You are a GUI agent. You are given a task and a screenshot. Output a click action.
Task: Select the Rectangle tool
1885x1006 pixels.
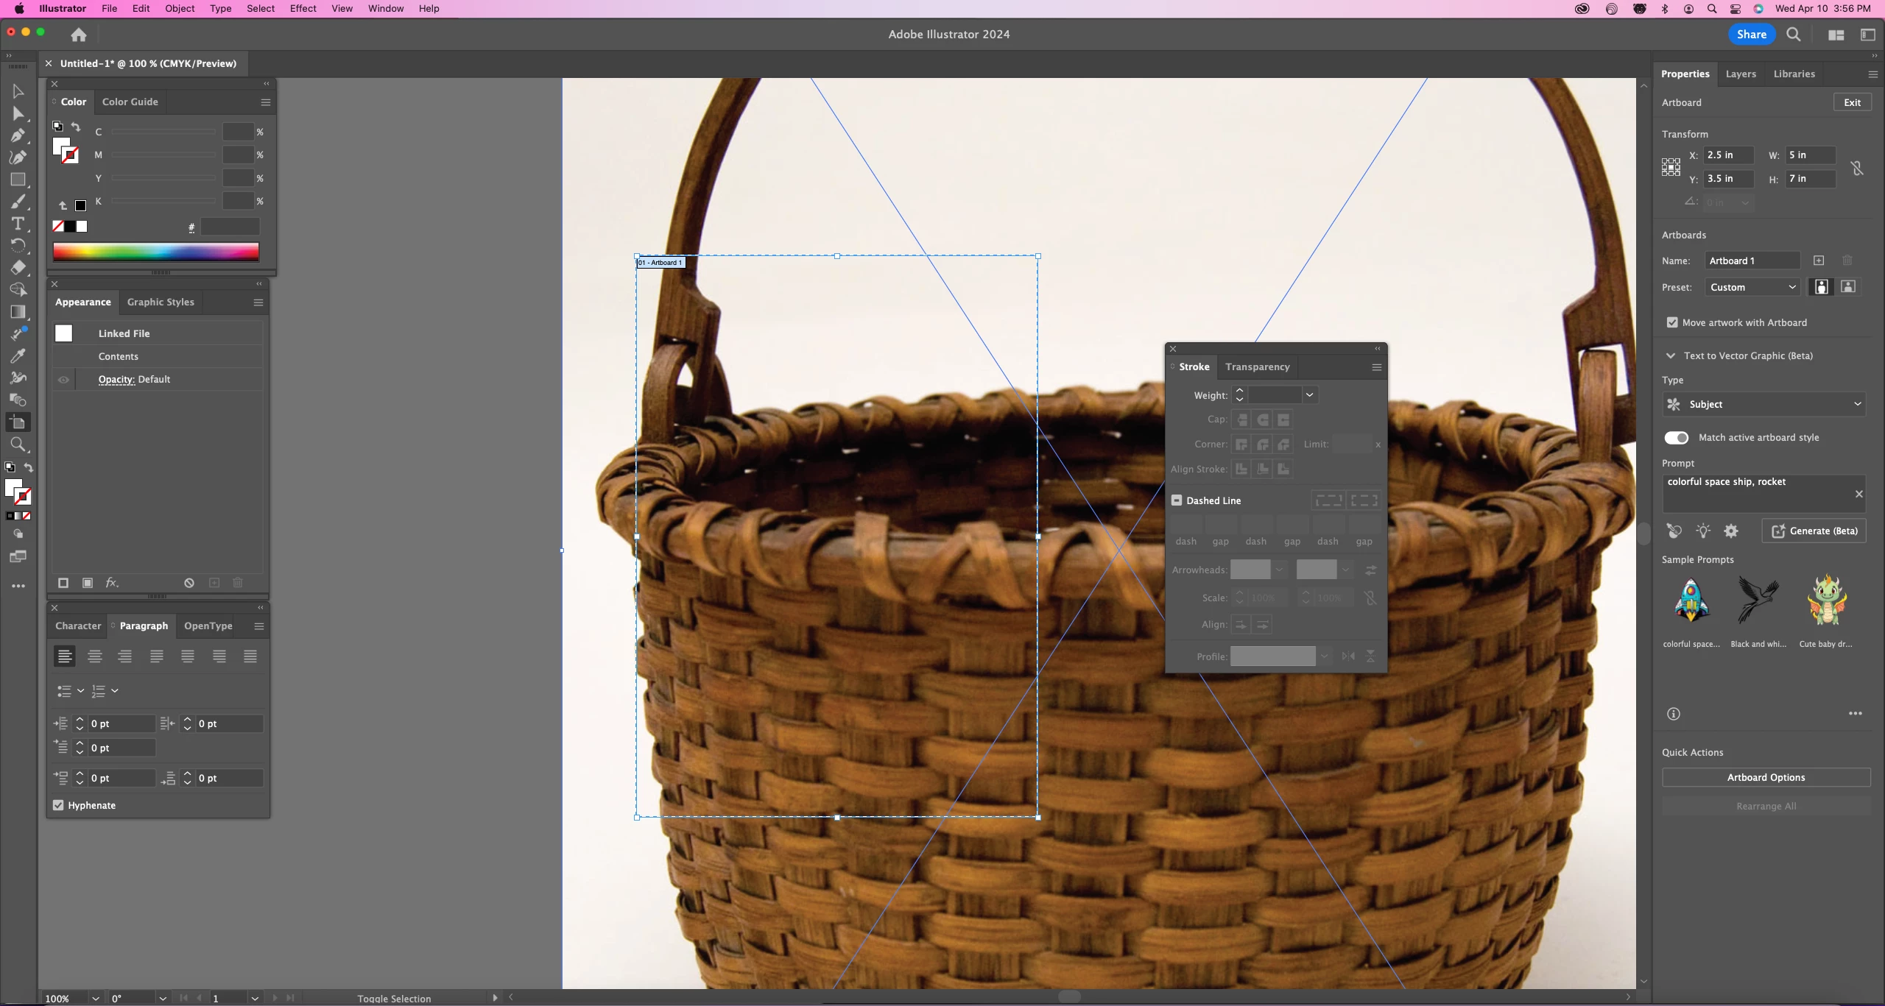18,180
